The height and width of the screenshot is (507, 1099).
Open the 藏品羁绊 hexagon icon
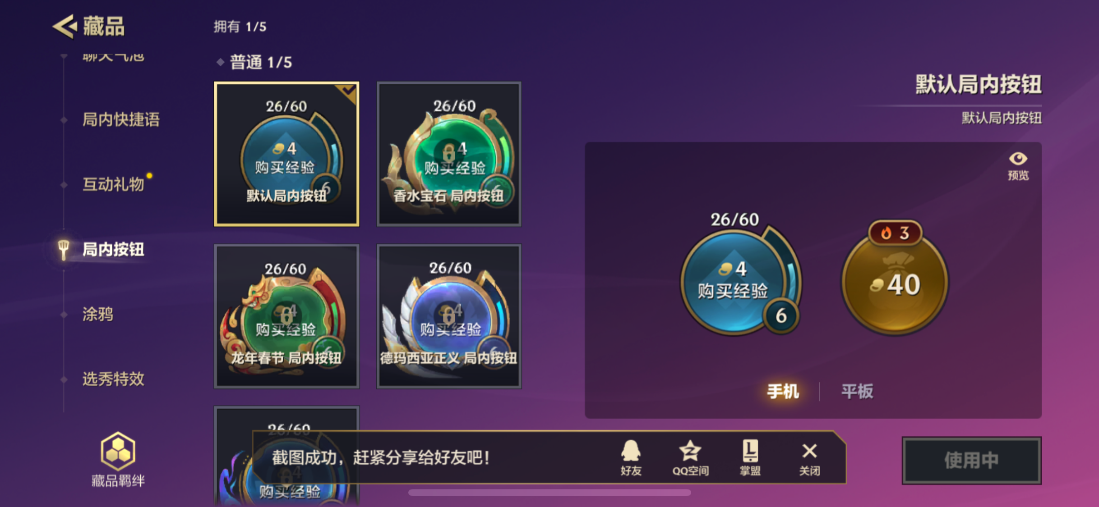coord(118,451)
